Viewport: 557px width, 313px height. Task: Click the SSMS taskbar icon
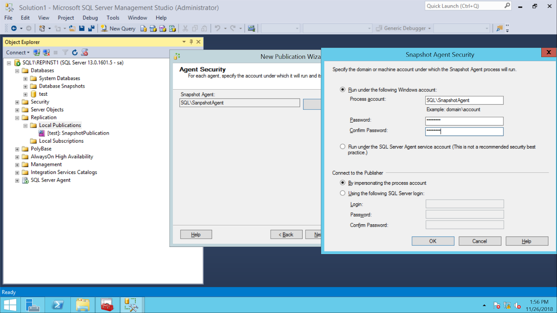click(x=132, y=305)
